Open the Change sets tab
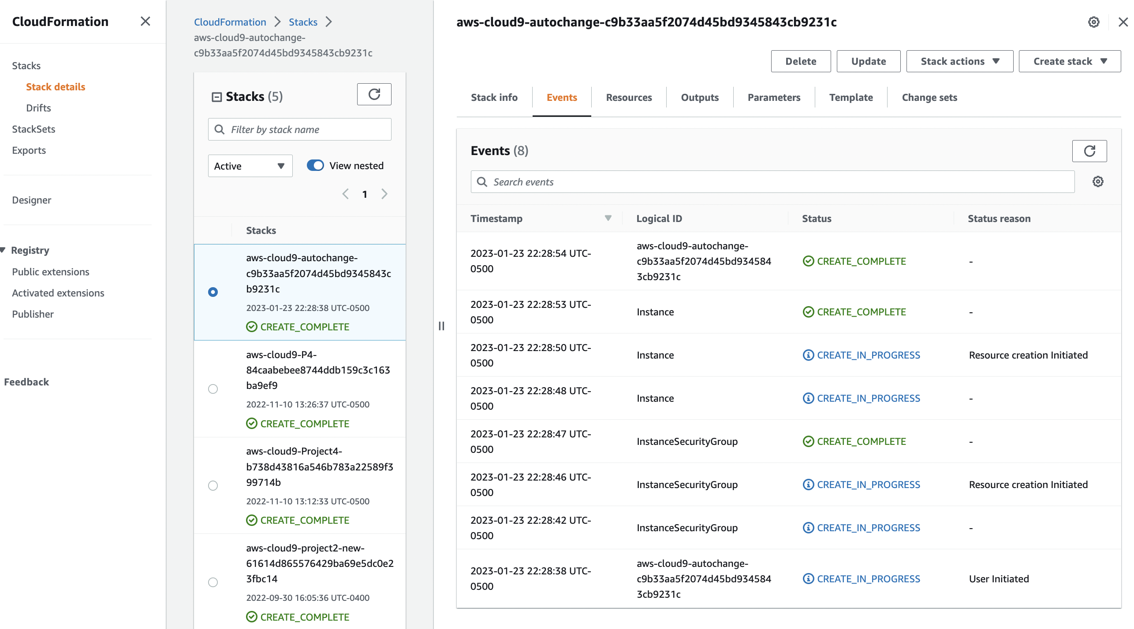 pos(929,97)
